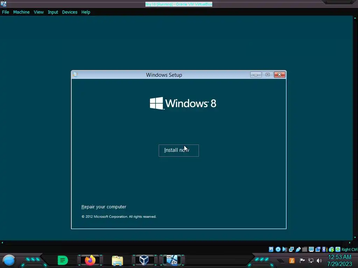Screen dimensions: 358x268
Task: Click the recording status icon
Action: 318,249
